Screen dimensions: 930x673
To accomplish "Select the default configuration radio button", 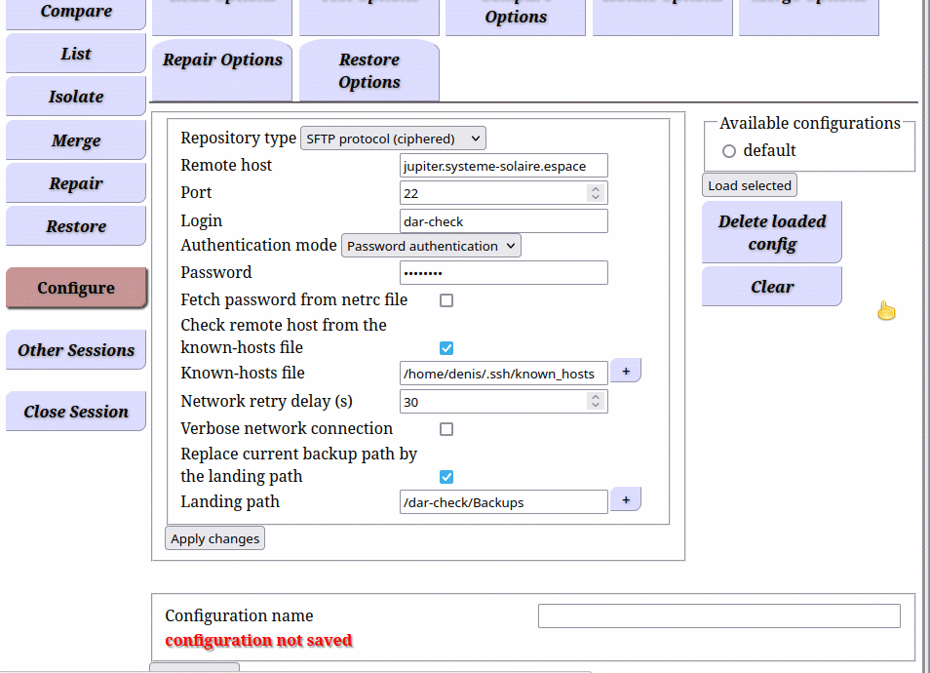I will [729, 151].
